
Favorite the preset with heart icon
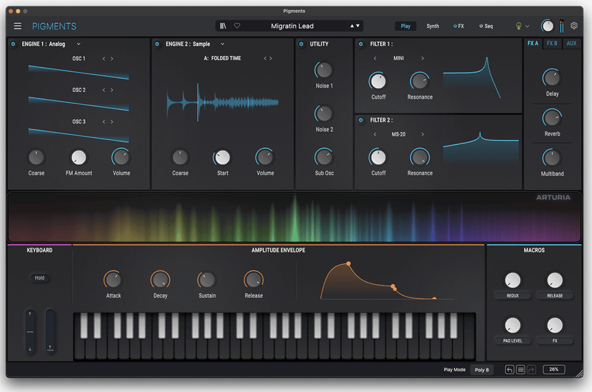tap(237, 26)
